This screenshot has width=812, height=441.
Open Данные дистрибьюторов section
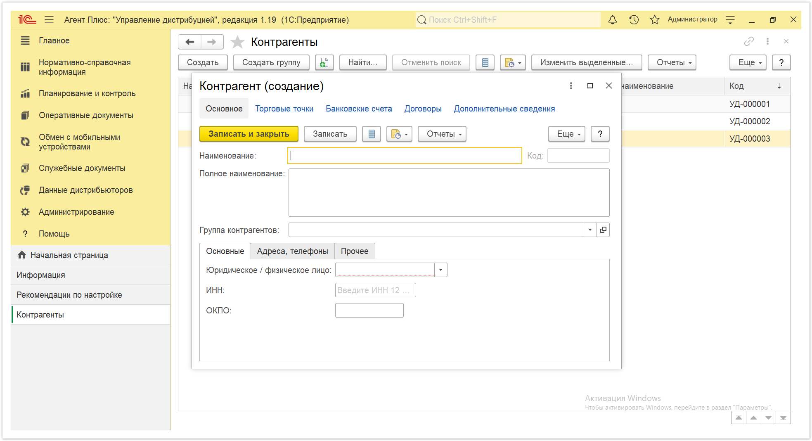86,190
